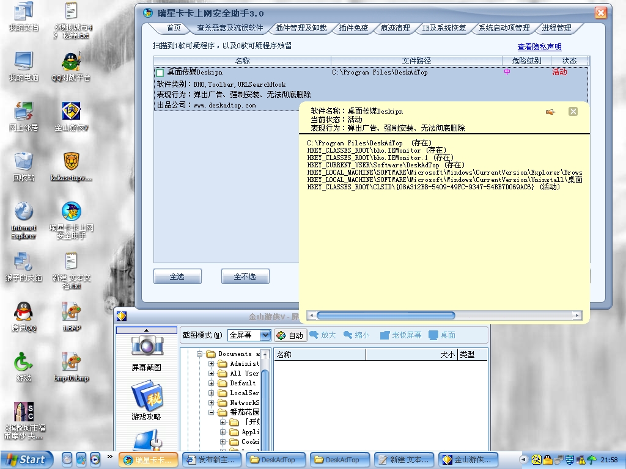
Task: Expand hidden system tray icons arrow
Action: pos(524,459)
